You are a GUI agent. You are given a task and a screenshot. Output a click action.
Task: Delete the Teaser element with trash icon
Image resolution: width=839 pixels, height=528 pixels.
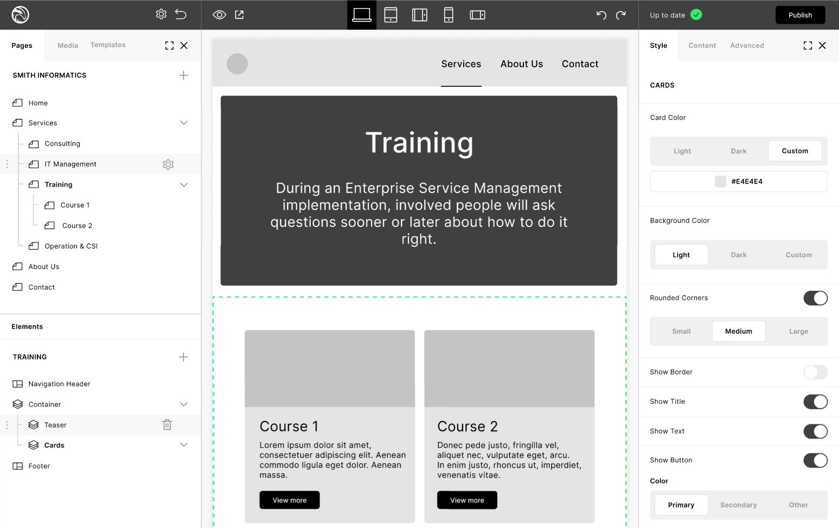tap(167, 425)
